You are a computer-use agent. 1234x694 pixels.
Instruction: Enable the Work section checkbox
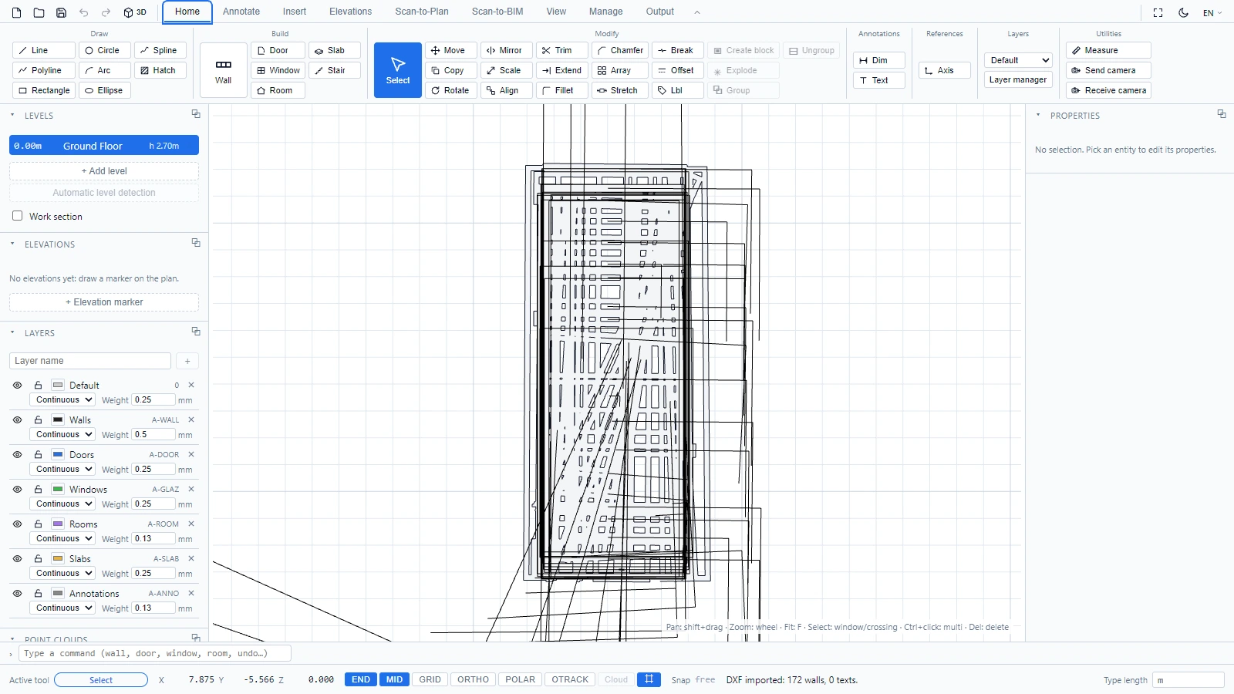[x=17, y=216]
